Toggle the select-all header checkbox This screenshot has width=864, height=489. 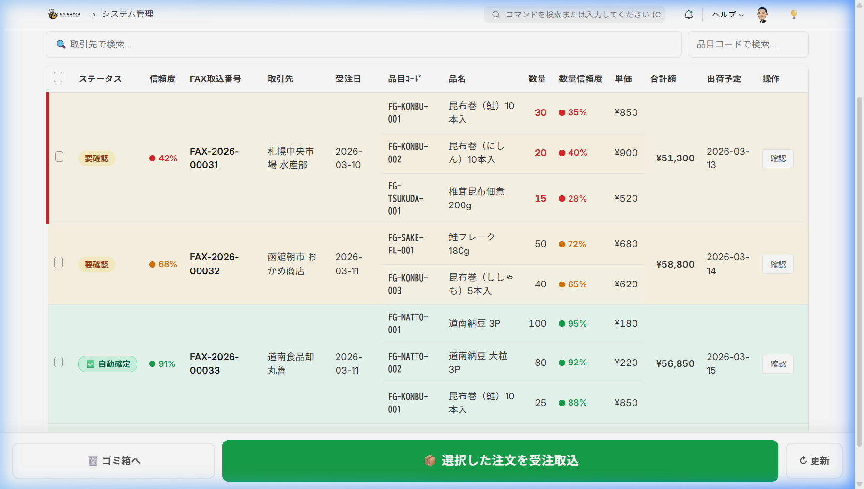(58, 78)
